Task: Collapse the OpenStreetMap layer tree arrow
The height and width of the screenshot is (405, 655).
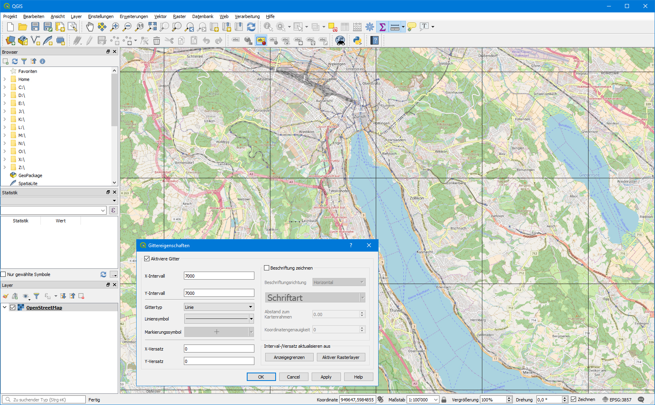Action: click(5, 308)
